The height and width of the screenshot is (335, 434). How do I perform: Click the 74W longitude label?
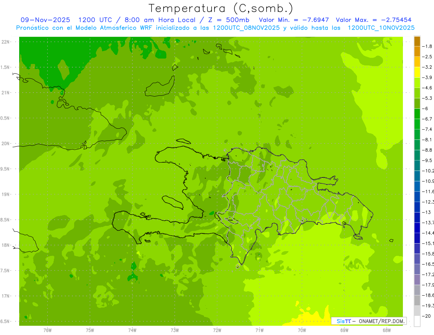tap(132, 330)
